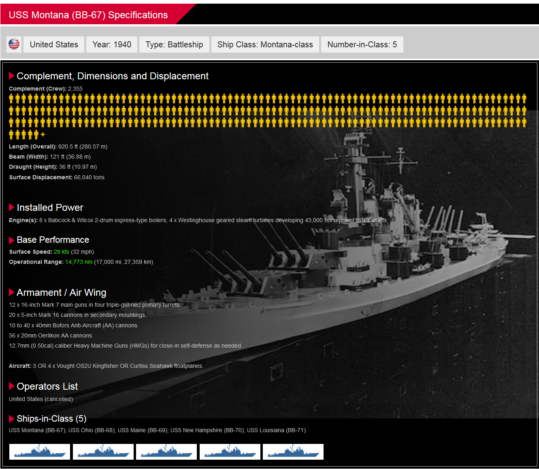Click the yellow plus sign after crew figures

coord(43,134)
